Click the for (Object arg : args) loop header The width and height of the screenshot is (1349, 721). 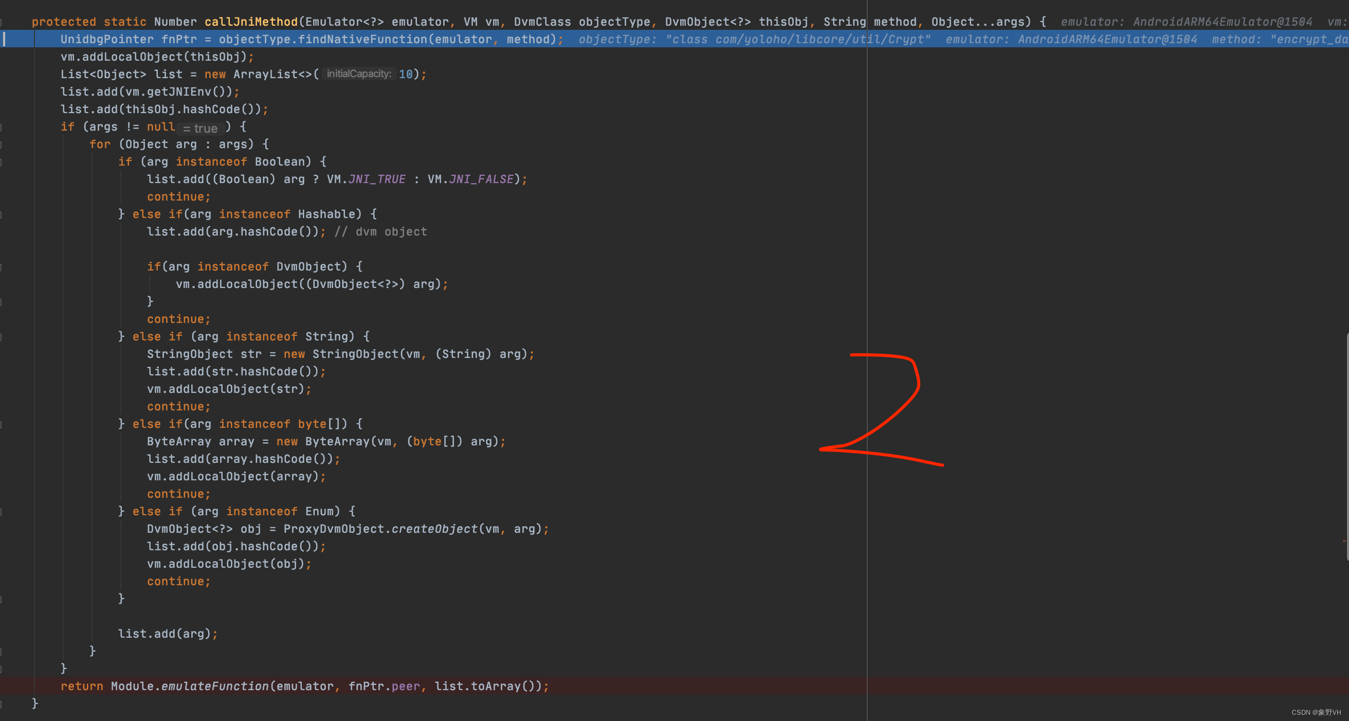point(179,144)
